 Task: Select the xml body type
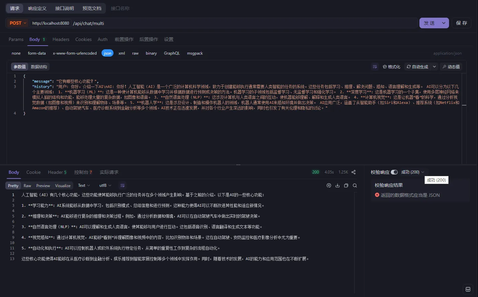[122, 53]
